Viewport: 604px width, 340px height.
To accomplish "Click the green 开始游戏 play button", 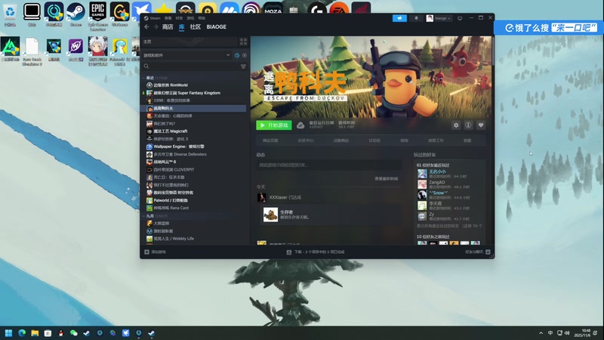I will (x=274, y=125).
